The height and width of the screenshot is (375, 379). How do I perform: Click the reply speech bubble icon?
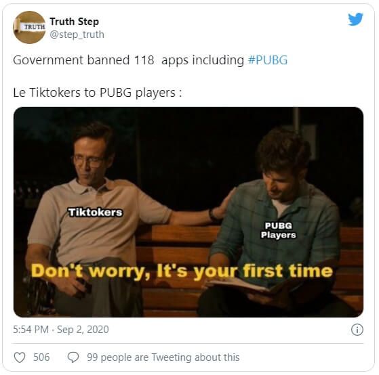73,357
